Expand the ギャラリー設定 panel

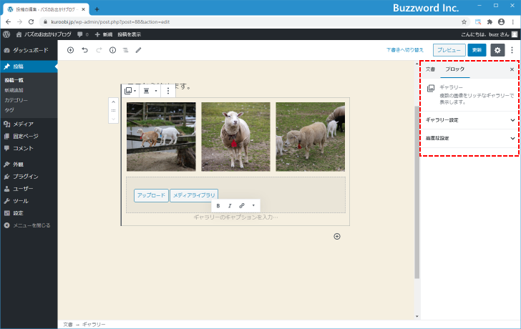coord(469,120)
